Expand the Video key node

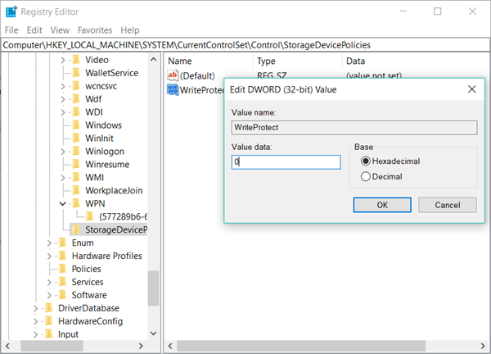click(63, 60)
